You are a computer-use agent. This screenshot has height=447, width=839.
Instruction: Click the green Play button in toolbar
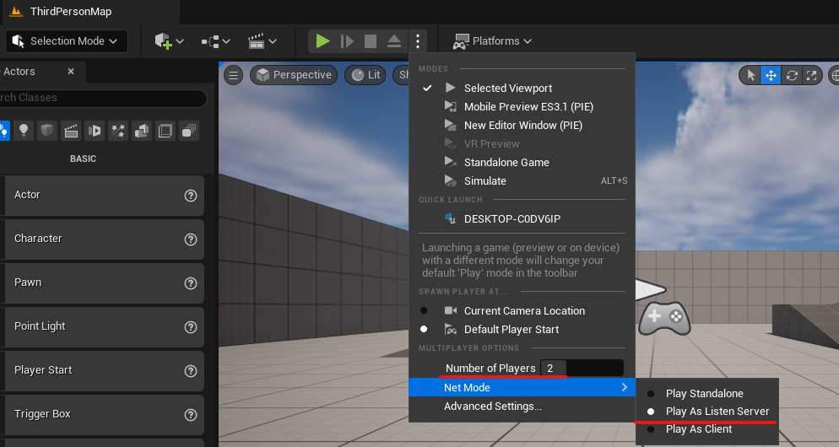coord(322,41)
